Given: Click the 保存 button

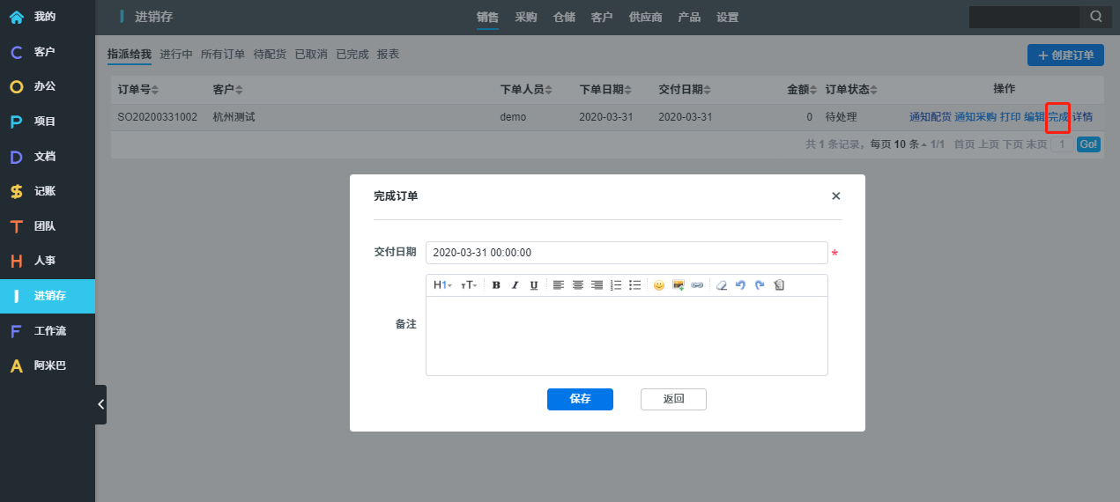Looking at the screenshot, I should (580, 399).
